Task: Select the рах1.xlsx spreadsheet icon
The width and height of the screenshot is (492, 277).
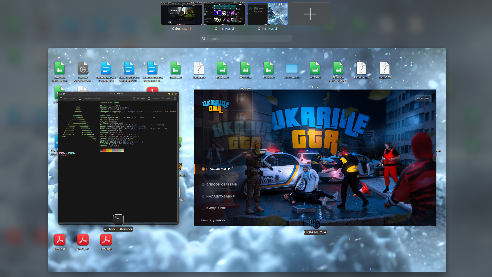Action: (x=315, y=68)
